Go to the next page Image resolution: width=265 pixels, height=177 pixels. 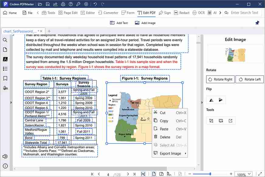pos(128,174)
